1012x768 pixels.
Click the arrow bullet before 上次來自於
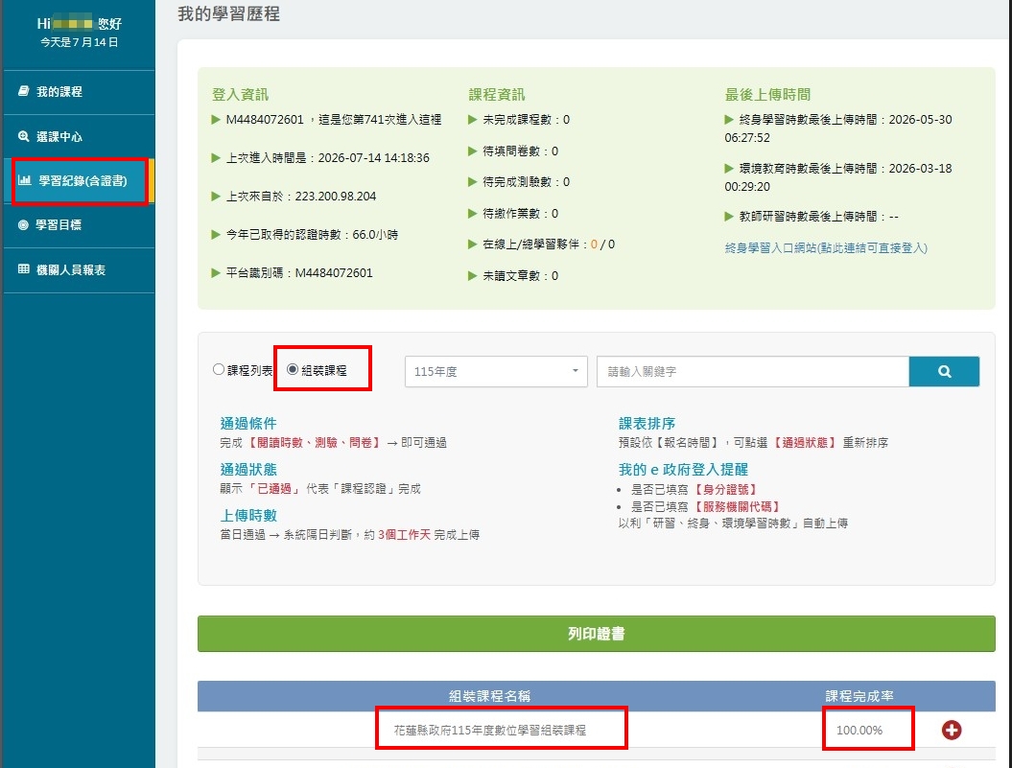point(216,197)
